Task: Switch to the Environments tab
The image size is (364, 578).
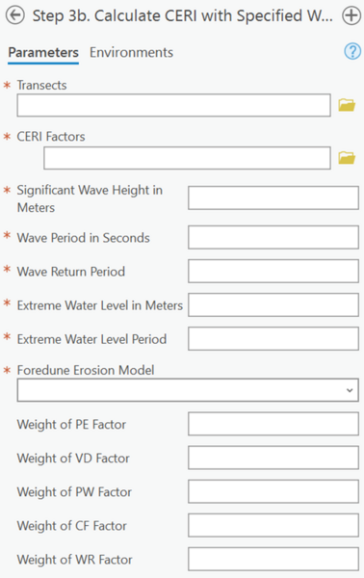Action: point(131,52)
